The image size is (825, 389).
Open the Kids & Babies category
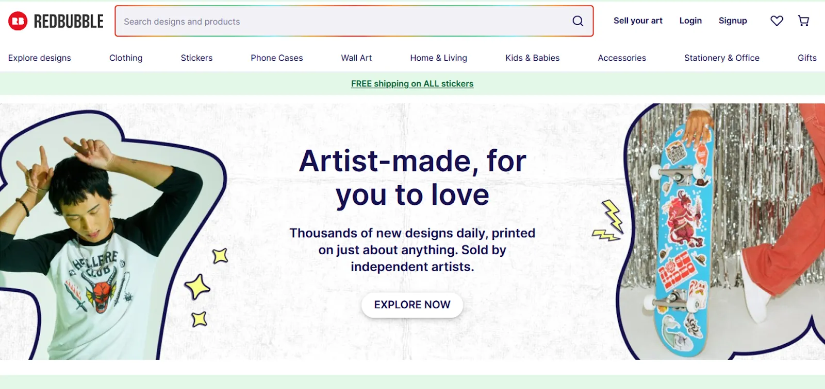coord(532,58)
